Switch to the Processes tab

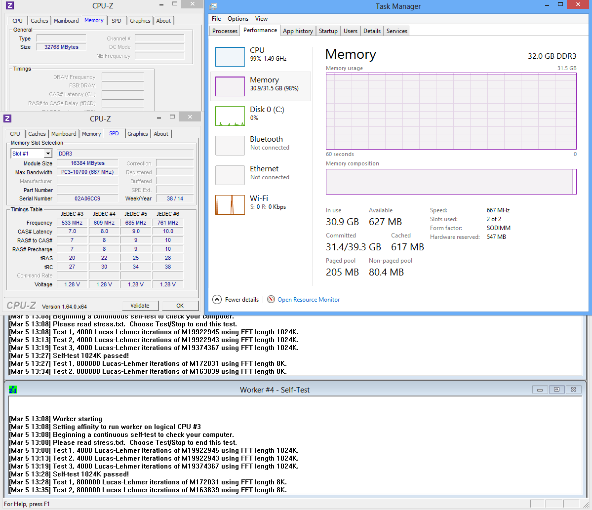click(225, 31)
